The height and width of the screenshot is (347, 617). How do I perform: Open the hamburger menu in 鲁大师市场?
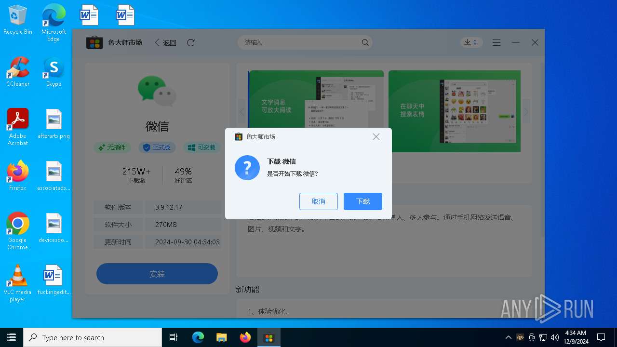coord(496,43)
